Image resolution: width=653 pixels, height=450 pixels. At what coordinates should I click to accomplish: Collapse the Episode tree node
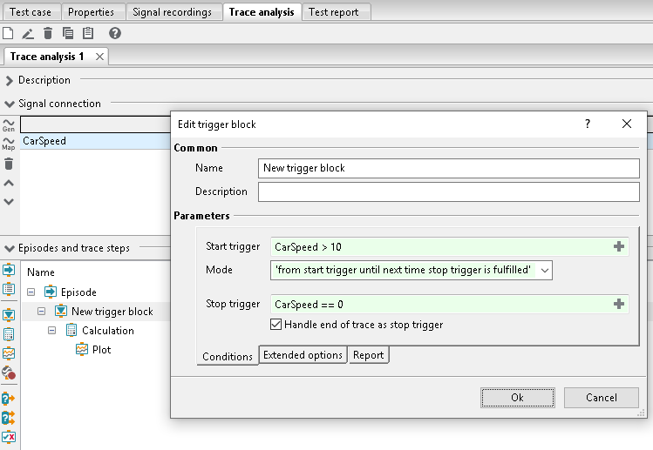31,292
